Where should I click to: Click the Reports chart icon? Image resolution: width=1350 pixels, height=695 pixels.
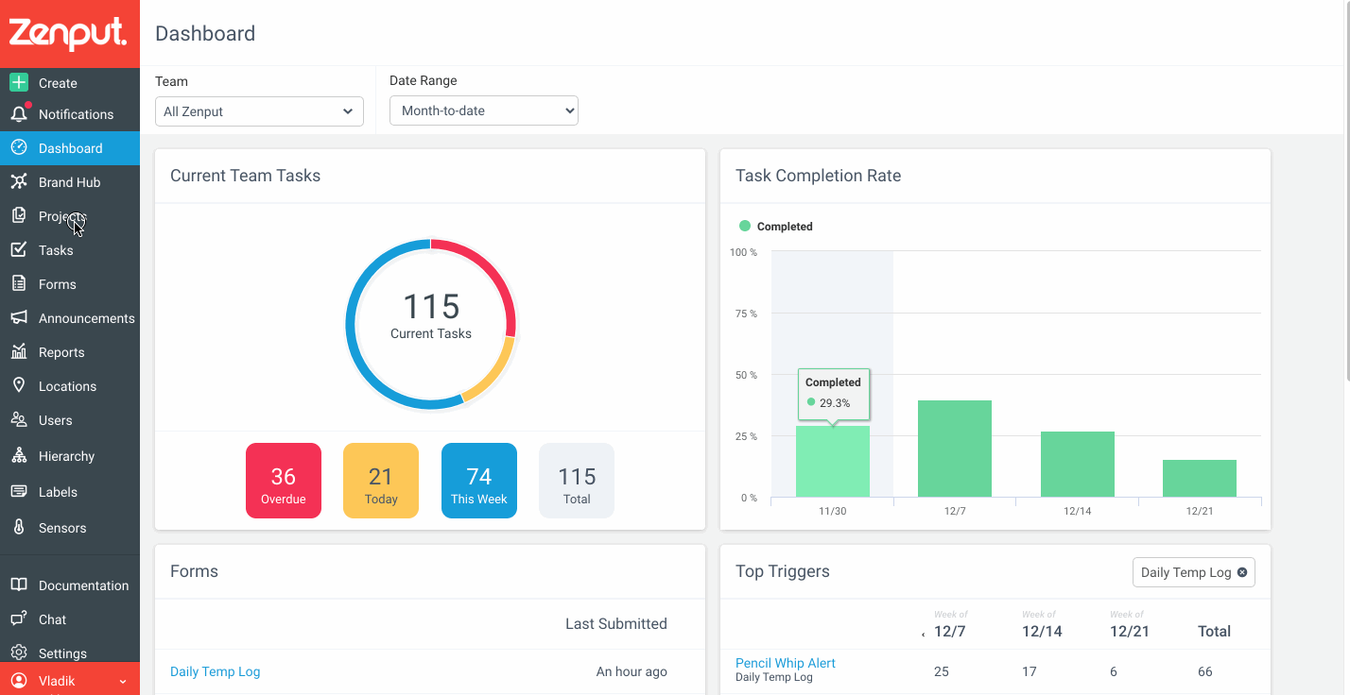point(19,351)
